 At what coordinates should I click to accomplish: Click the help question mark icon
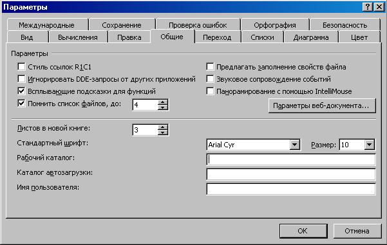[367, 7]
